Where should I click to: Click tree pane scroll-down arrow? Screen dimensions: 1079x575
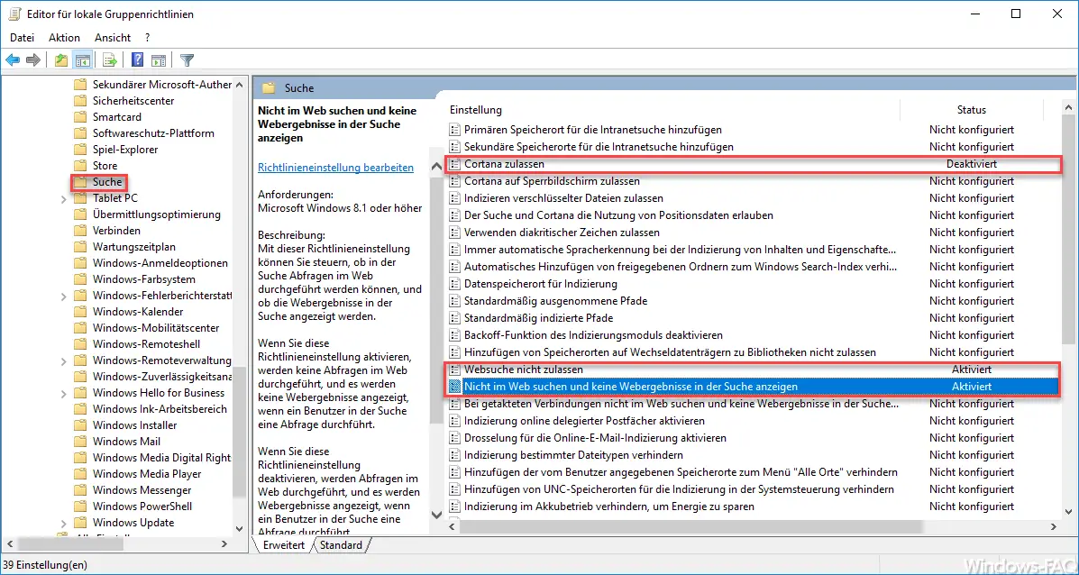239,528
